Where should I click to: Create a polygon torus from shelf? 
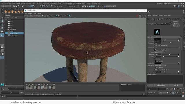(19, 12)
